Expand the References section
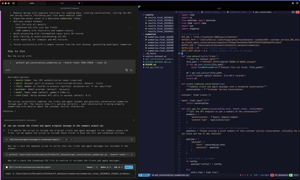This screenshot has width=300, height=180. 9,111
